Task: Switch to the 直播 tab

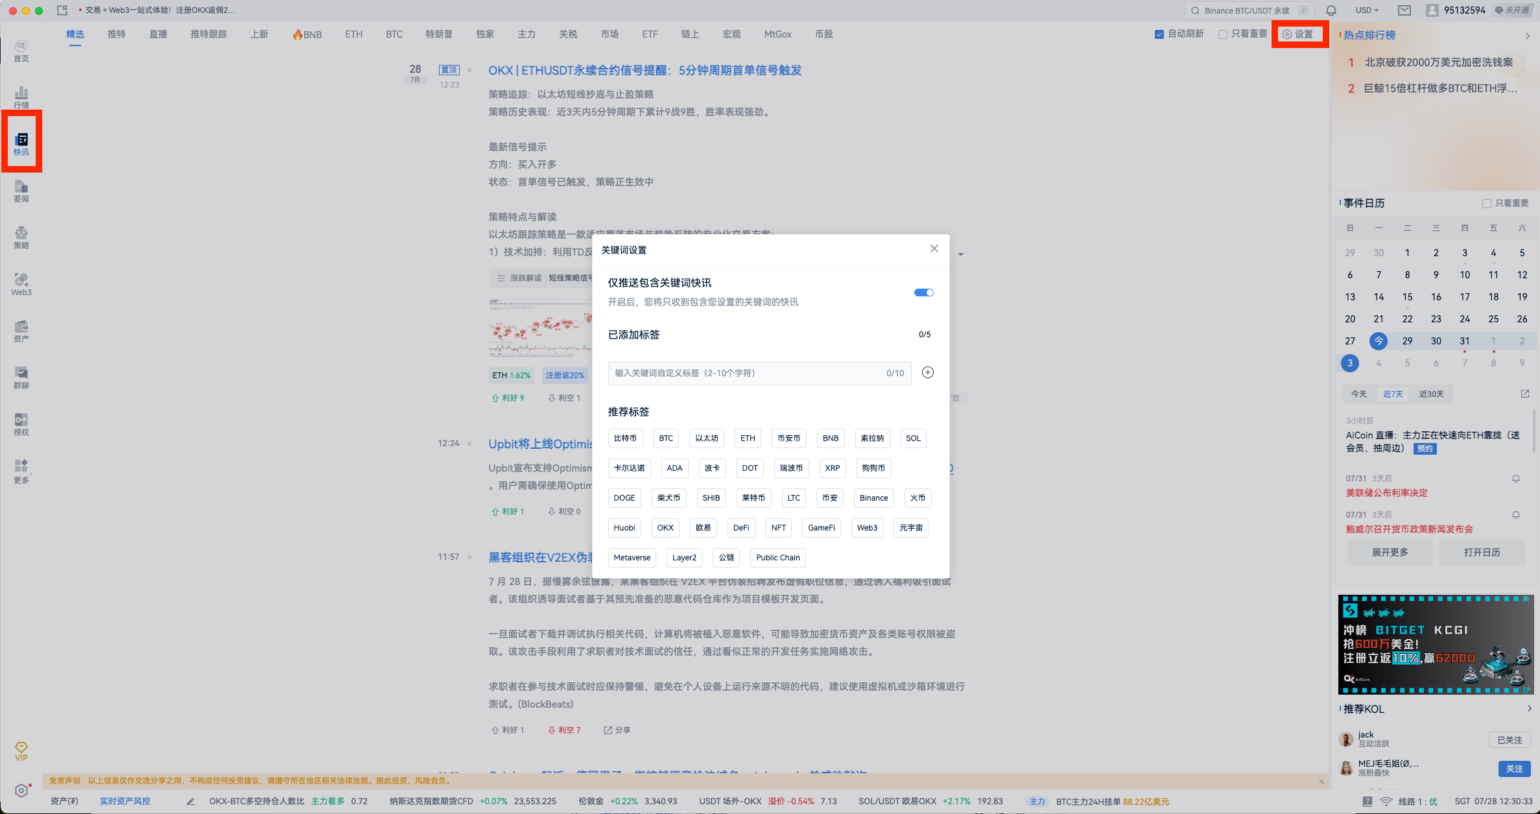Action: [x=158, y=34]
